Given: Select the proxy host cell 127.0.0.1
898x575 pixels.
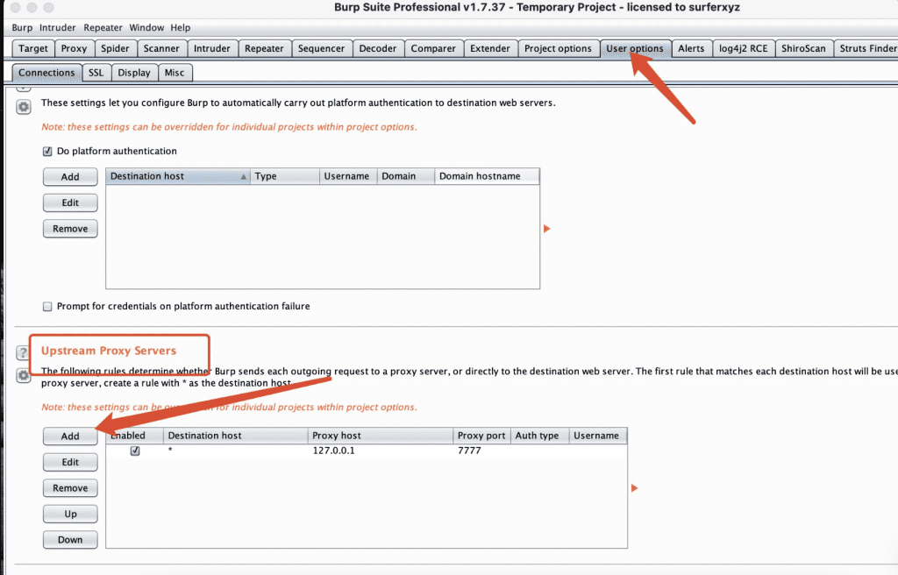Looking at the screenshot, I should (381, 451).
